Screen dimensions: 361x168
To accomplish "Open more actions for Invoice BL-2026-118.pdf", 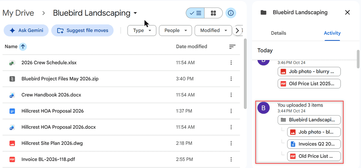I will [x=231, y=159].
